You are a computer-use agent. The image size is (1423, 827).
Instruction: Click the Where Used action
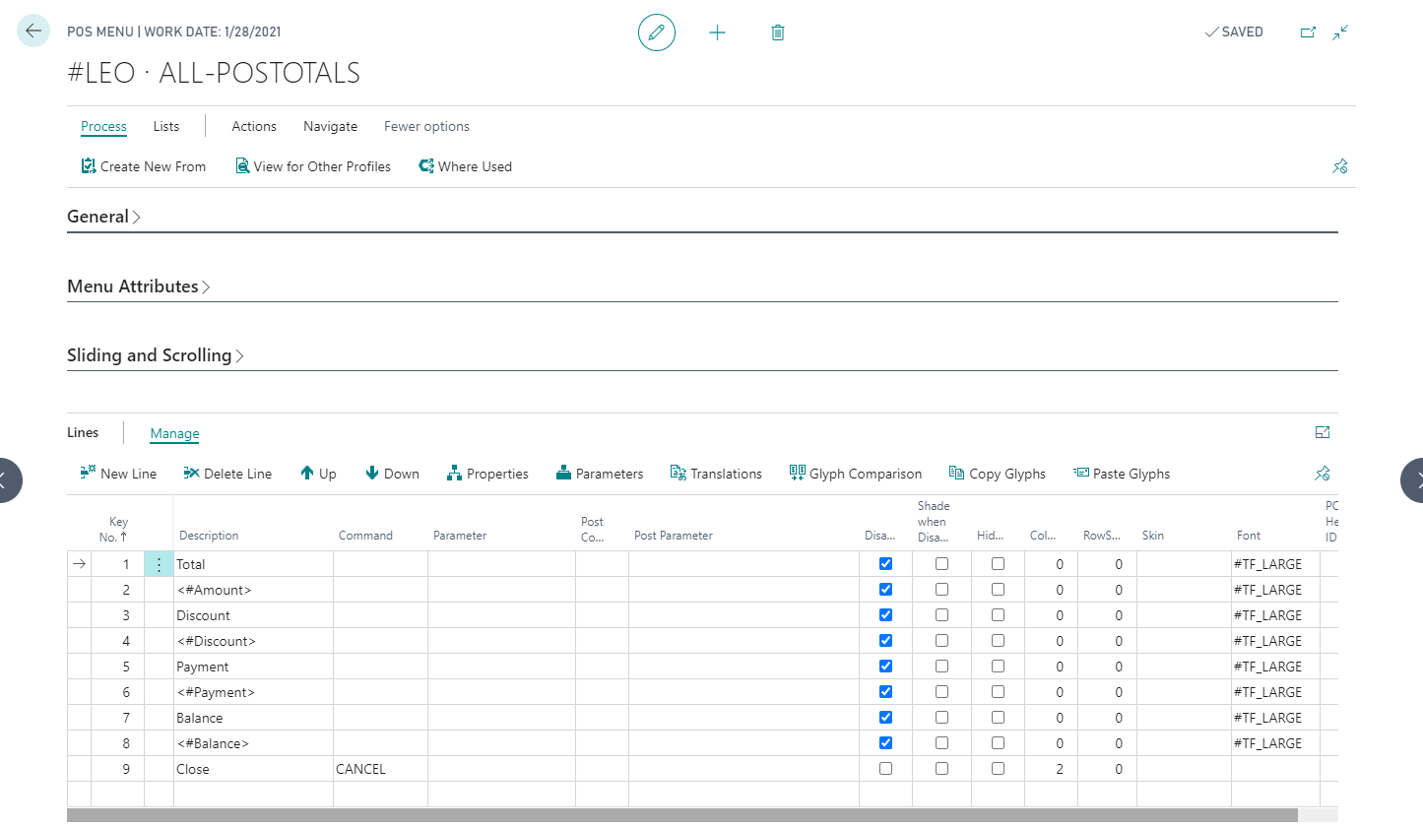[465, 166]
